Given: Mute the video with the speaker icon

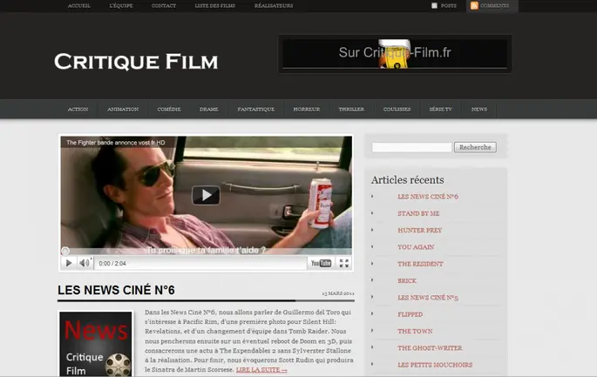Looking at the screenshot, I should click(x=85, y=263).
